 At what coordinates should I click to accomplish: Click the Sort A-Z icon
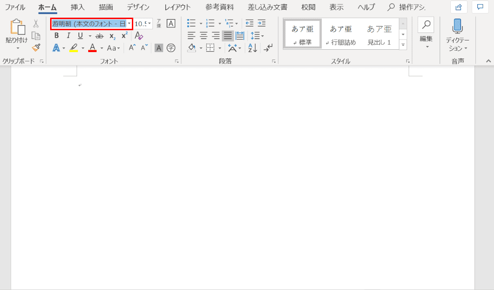point(253,48)
